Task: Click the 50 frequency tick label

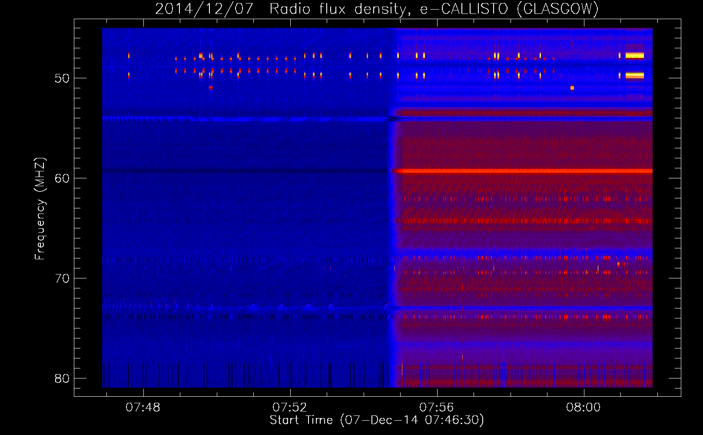Action: 62,78
